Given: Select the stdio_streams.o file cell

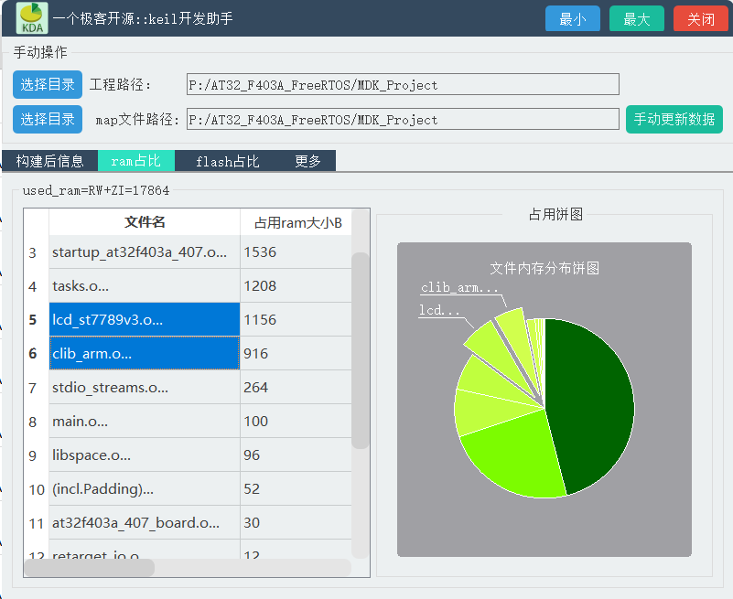Looking at the screenshot, I should coord(145,388).
